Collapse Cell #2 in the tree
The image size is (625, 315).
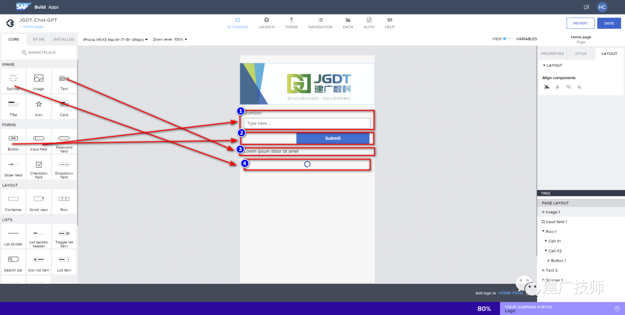pos(546,251)
